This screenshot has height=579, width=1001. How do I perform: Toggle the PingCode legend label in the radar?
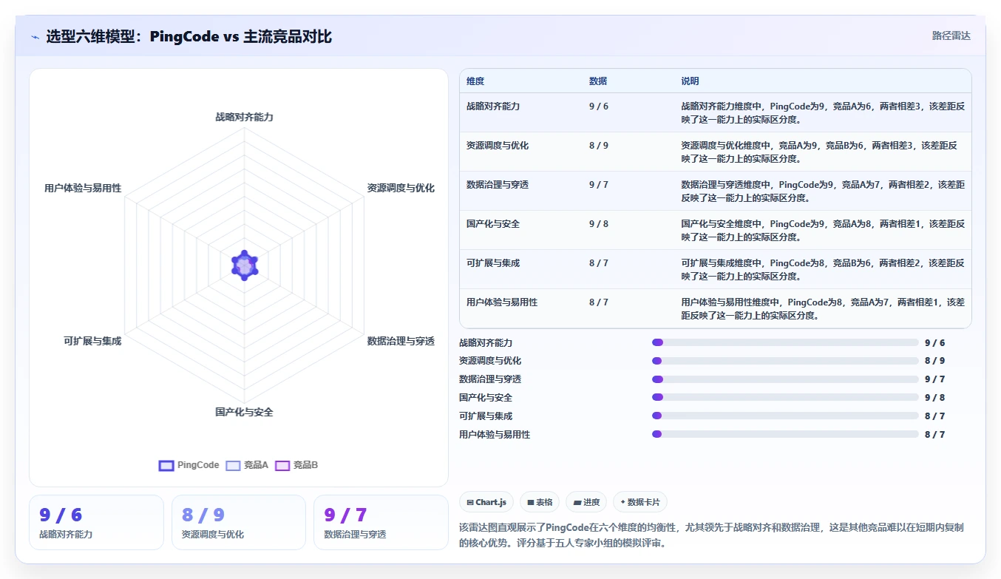[x=198, y=465]
